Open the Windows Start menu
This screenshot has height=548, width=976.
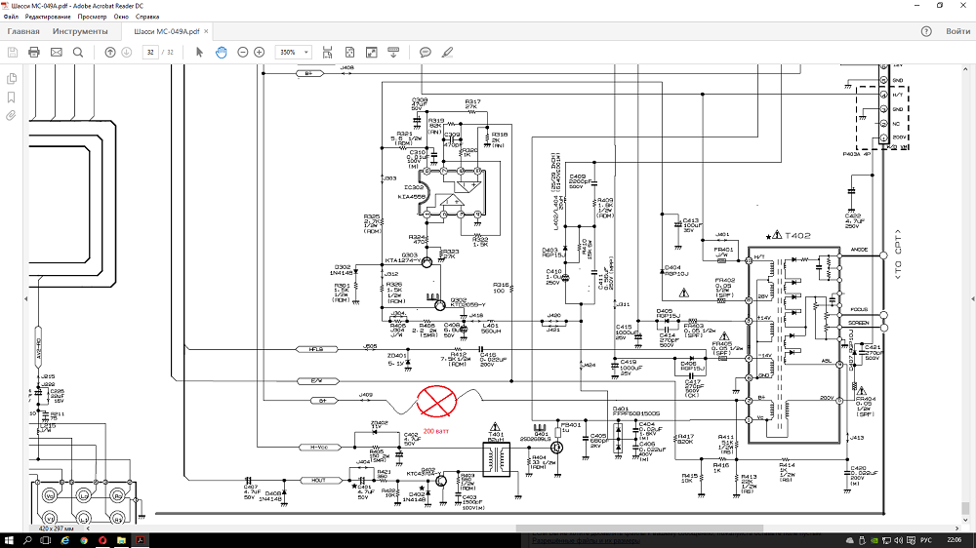10,539
